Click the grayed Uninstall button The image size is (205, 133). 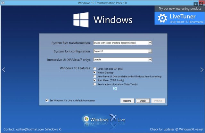tap(158, 101)
